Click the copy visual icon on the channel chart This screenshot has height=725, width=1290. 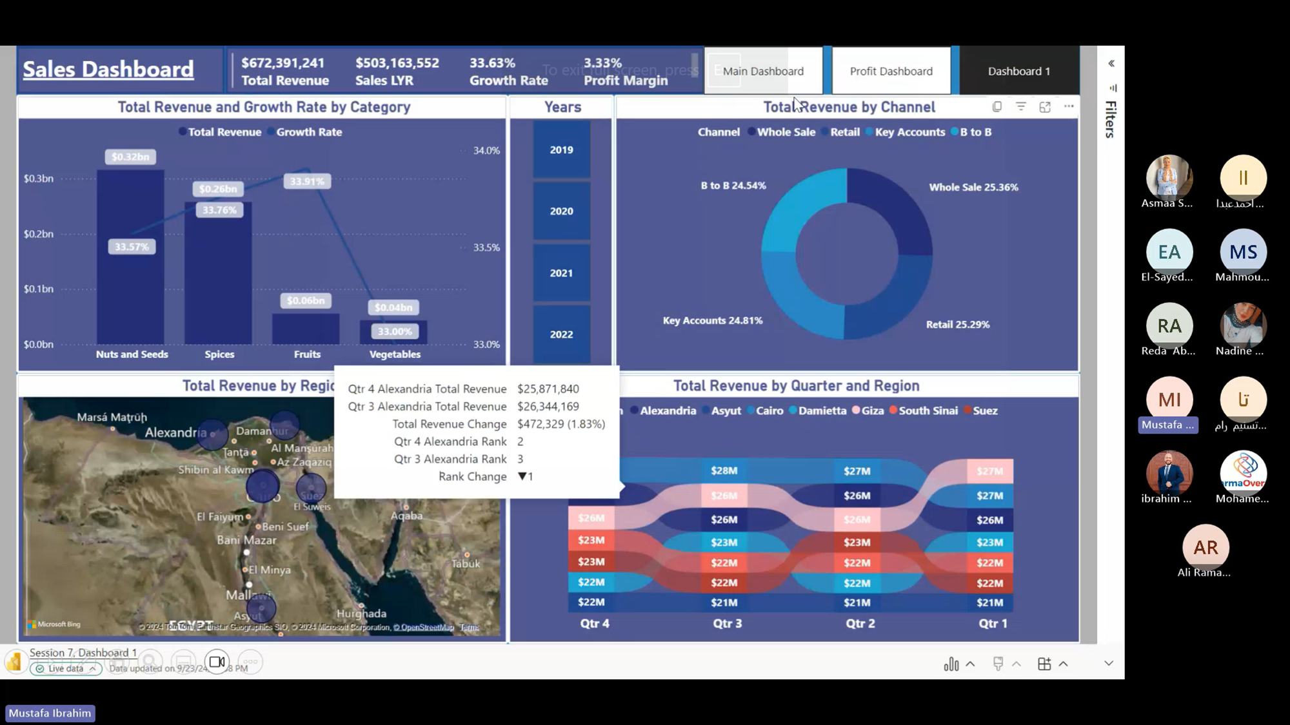997,107
